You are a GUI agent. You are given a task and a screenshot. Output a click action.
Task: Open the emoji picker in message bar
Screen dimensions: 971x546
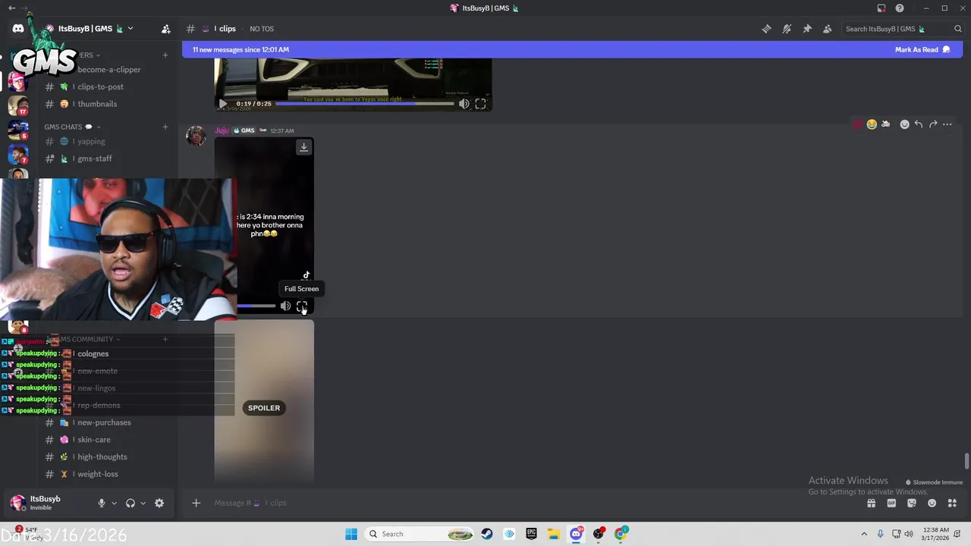(x=932, y=503)
